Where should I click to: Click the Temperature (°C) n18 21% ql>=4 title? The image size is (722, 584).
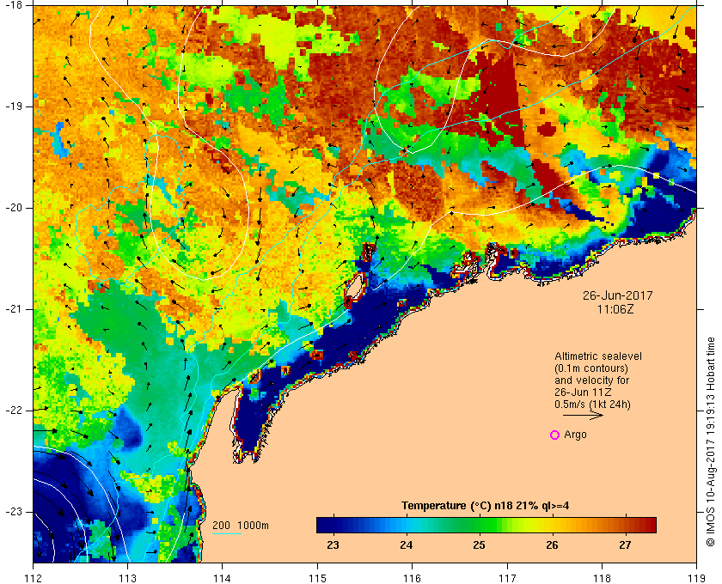coord(486,506)
